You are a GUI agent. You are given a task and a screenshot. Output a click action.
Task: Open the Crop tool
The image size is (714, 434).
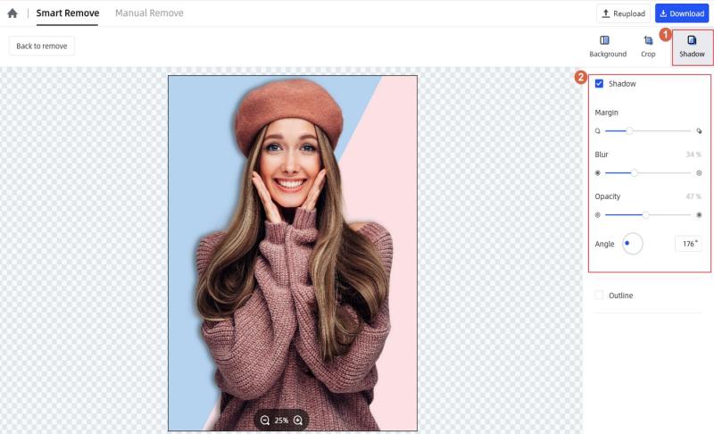click(x=648, y=46)
